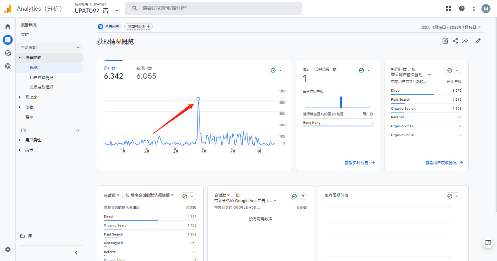Open the data quality dropdown on users chart card

(x=276, y=70)
